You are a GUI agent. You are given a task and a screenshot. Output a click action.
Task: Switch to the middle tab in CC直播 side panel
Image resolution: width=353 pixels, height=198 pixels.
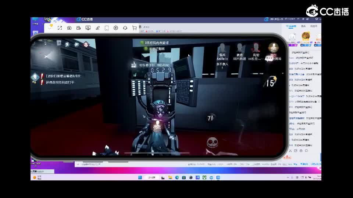point(303,26)
